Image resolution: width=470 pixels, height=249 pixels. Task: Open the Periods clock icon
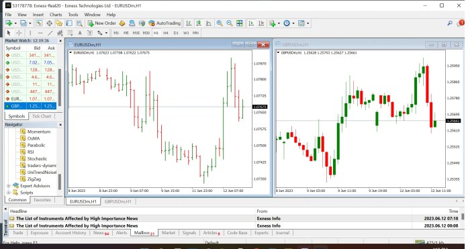pyautogui.click(x=287, y=23)
